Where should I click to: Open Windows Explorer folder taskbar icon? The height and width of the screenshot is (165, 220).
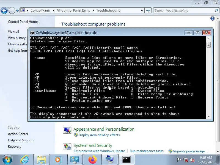42,159
